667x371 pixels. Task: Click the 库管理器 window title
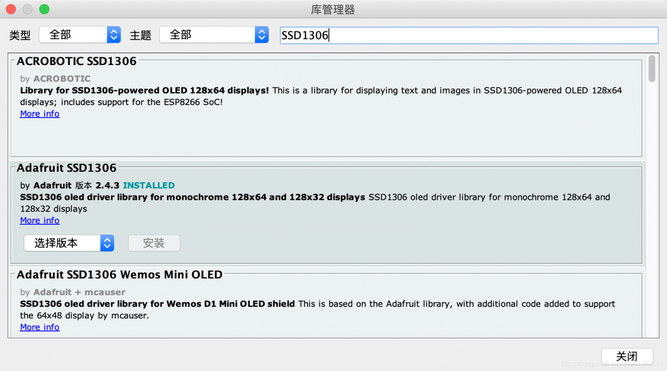click(333, 10)
